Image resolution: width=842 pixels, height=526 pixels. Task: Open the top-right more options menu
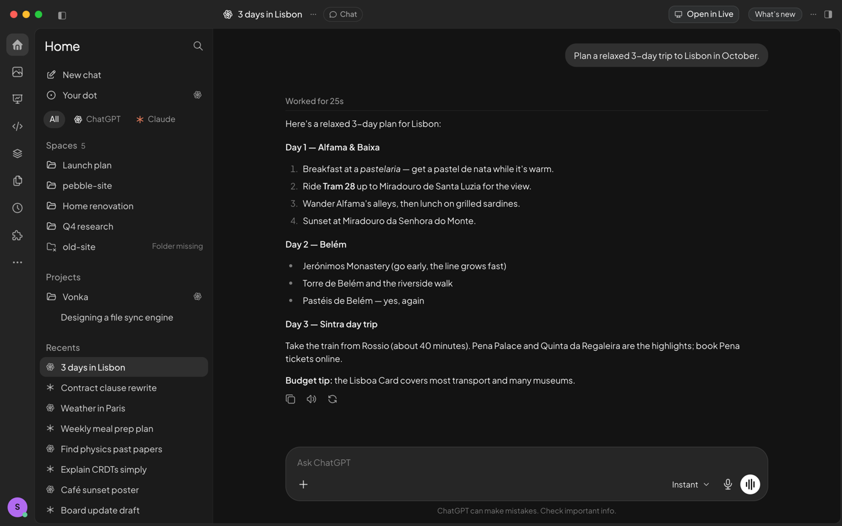[814, 14]
